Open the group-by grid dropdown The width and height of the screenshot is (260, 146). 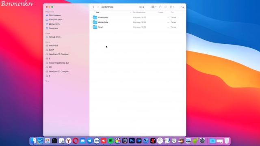click(x=154, y=7)
